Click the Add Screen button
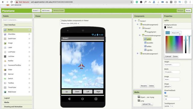Viewport: 193px width, 109px height. pyautogui.click(x=46, y=11)
